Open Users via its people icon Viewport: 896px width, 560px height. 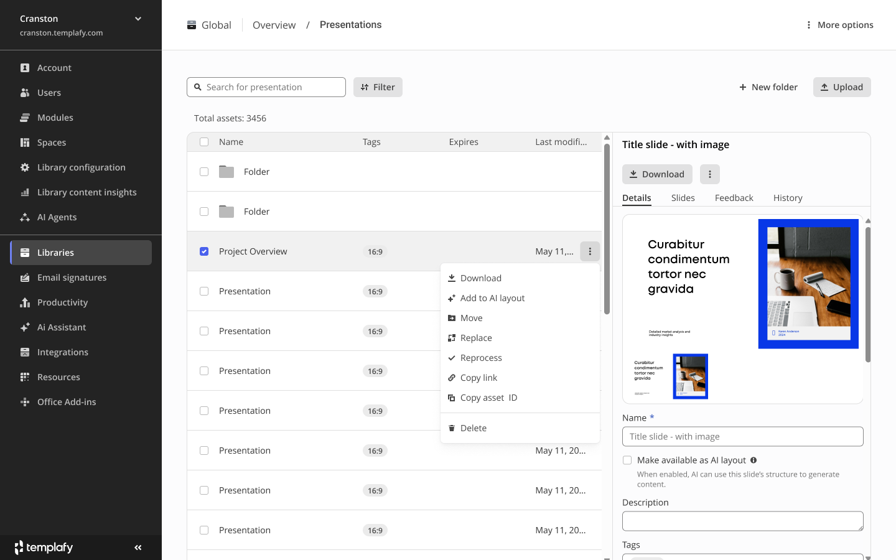25,93
